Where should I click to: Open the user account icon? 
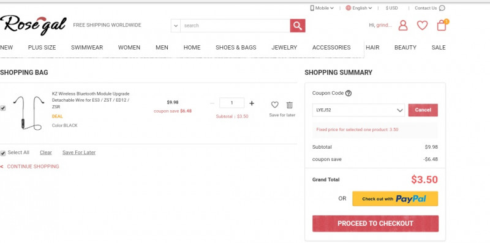point(403,25)
